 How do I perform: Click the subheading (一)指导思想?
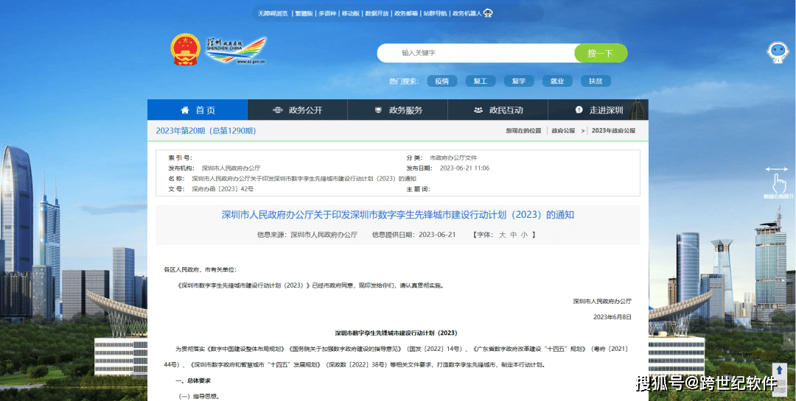(x=200, y=397)
